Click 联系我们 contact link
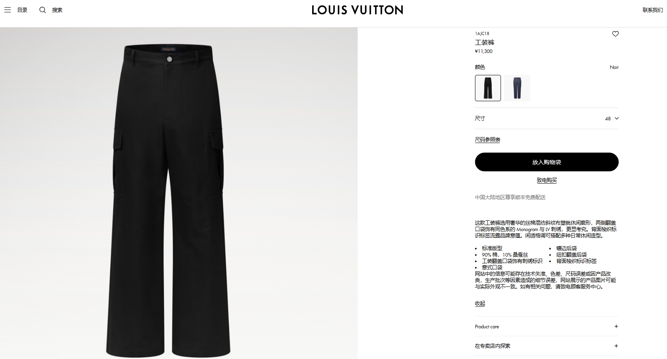 point(652,10)
